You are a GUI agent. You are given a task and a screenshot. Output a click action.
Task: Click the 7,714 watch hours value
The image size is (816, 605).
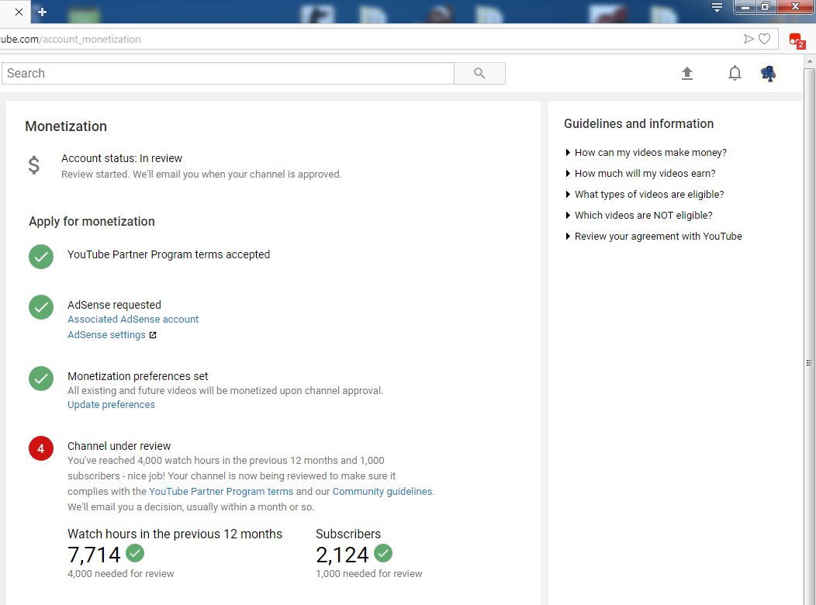pyautogui.click(x=94, y=555)
